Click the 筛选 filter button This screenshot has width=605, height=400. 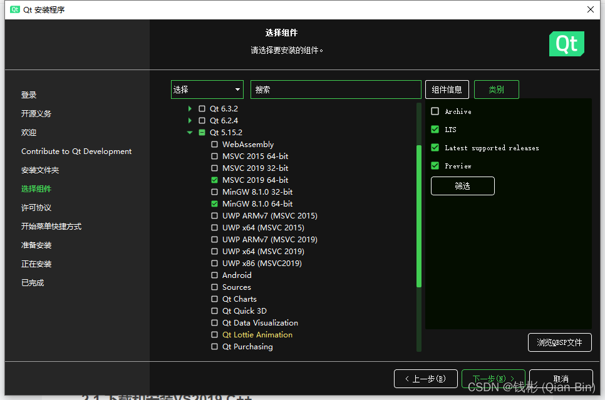(x=463, y=186)
